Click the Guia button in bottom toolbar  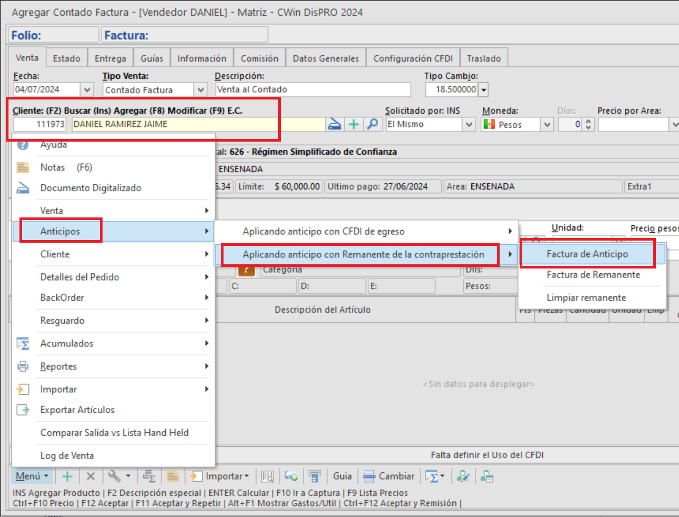[x=342, y=476]
